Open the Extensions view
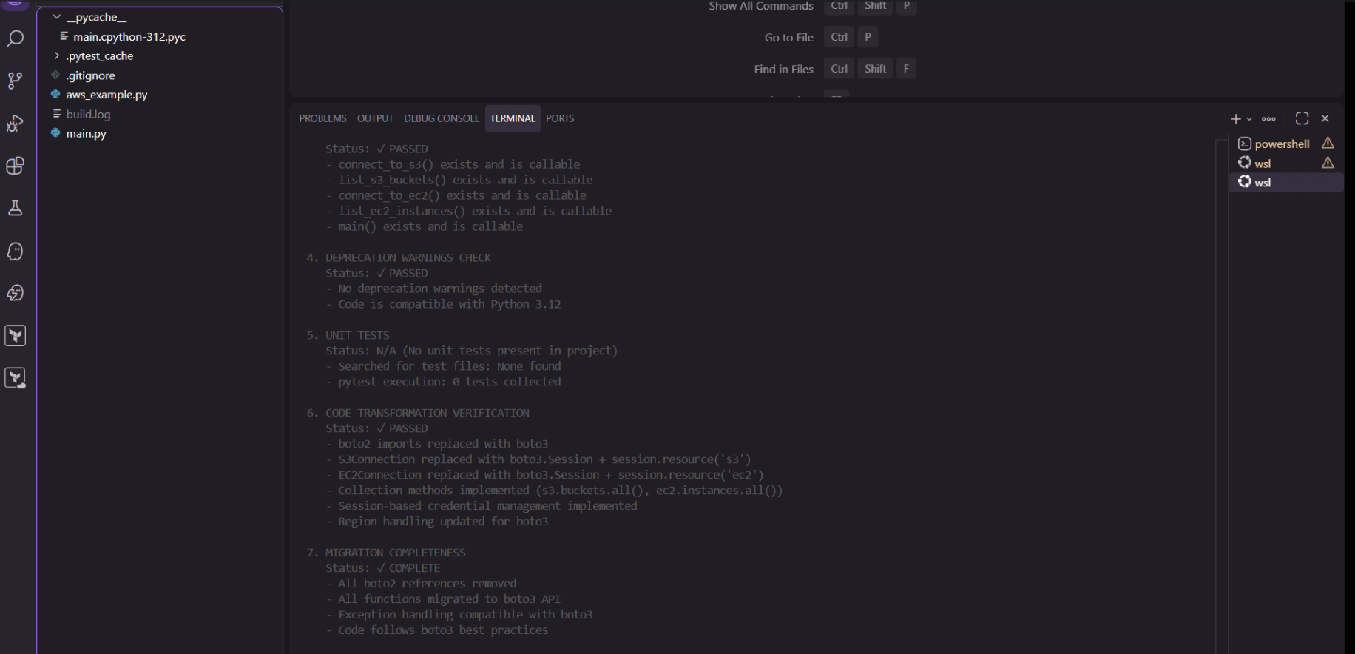 pyautogui.click(x=15, y=166)
